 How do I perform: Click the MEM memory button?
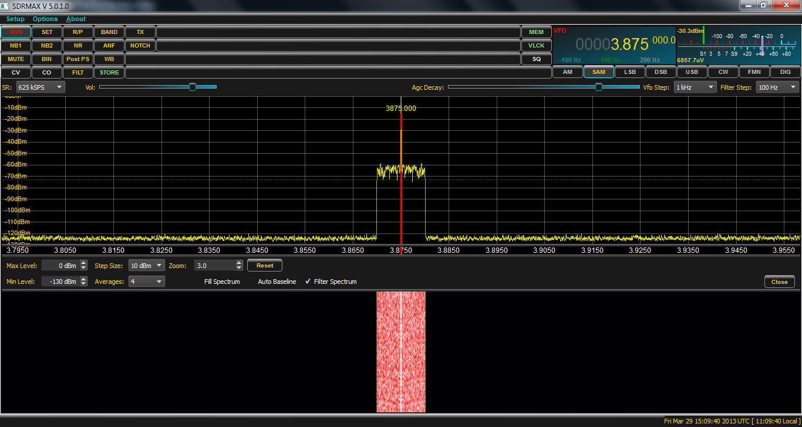pyautogui.click(x=536, y=32)
